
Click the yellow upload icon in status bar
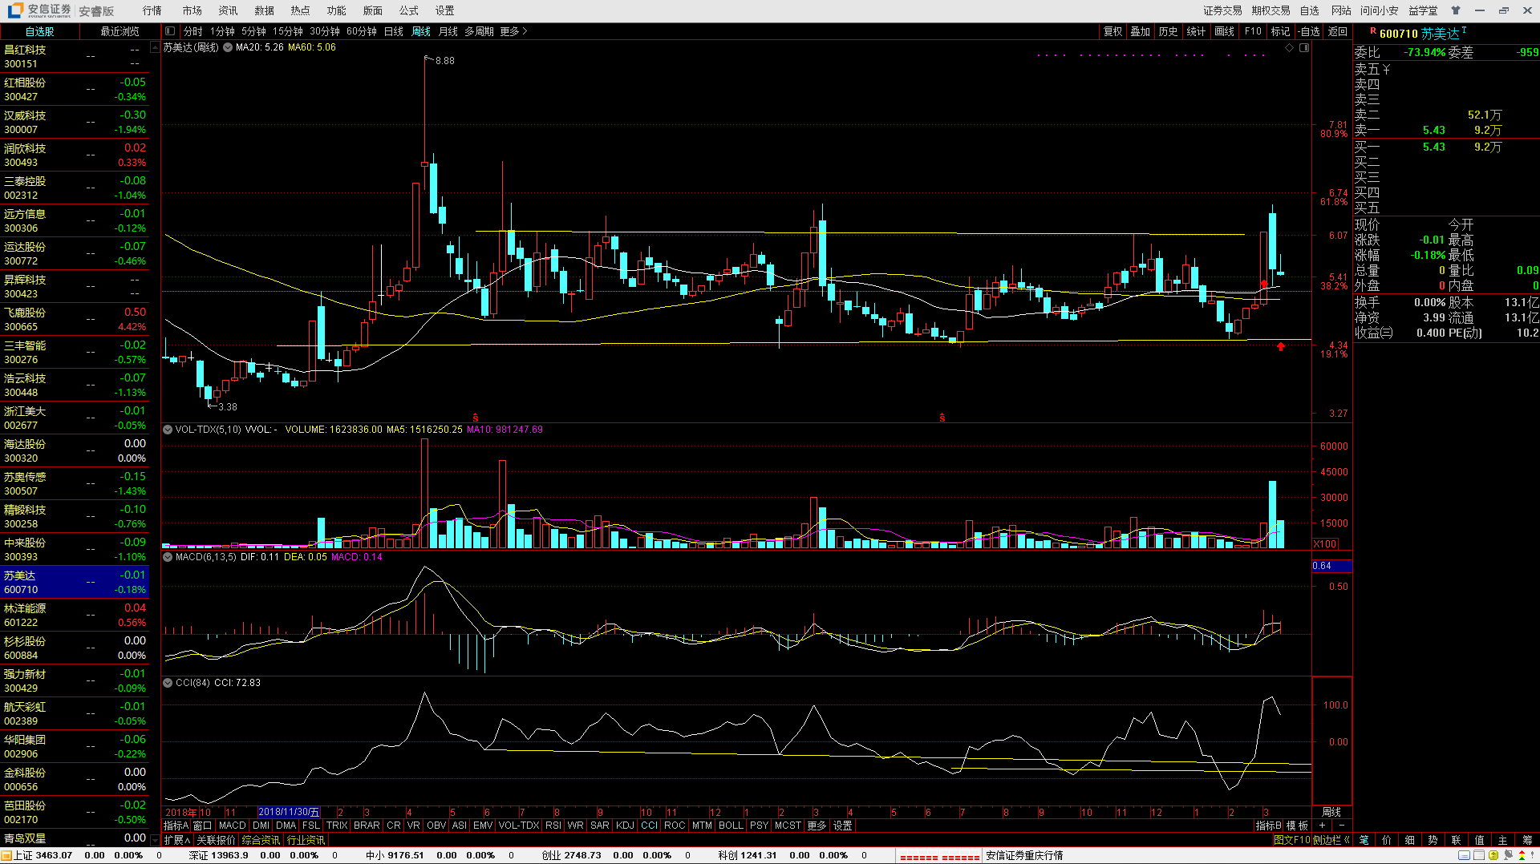point(1493,856)
